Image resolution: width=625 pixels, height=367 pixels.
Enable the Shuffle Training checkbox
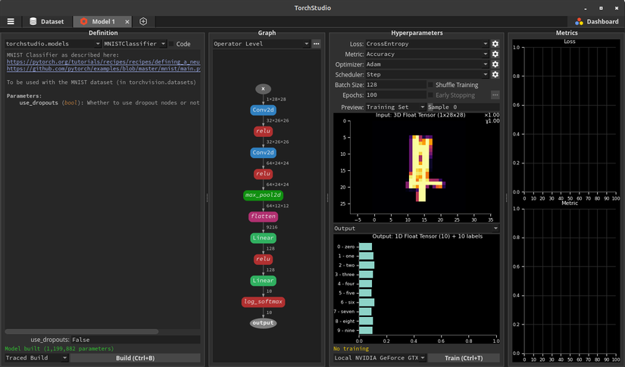pos(431,85)
